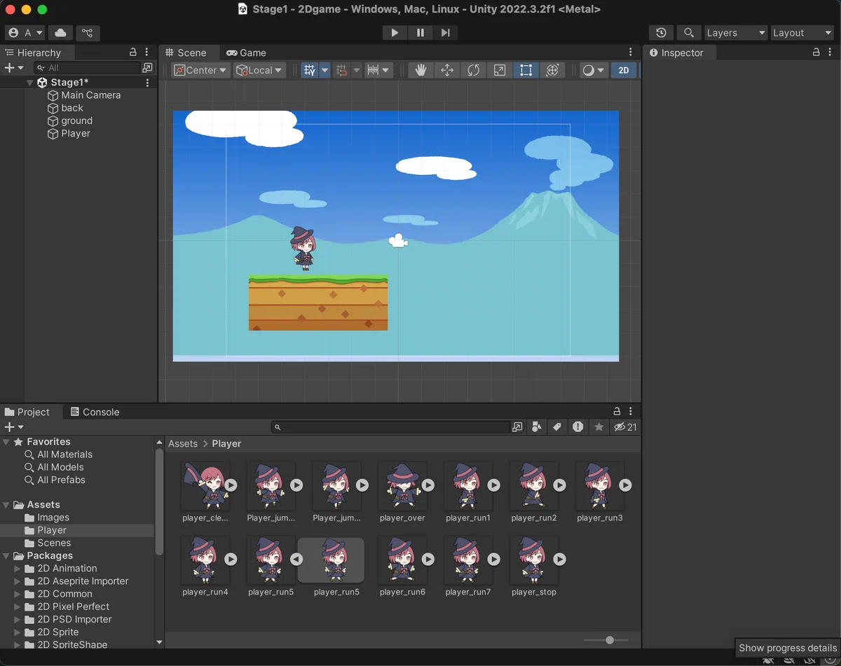
Task: Click the Step frame button
Action: (445, 33)
